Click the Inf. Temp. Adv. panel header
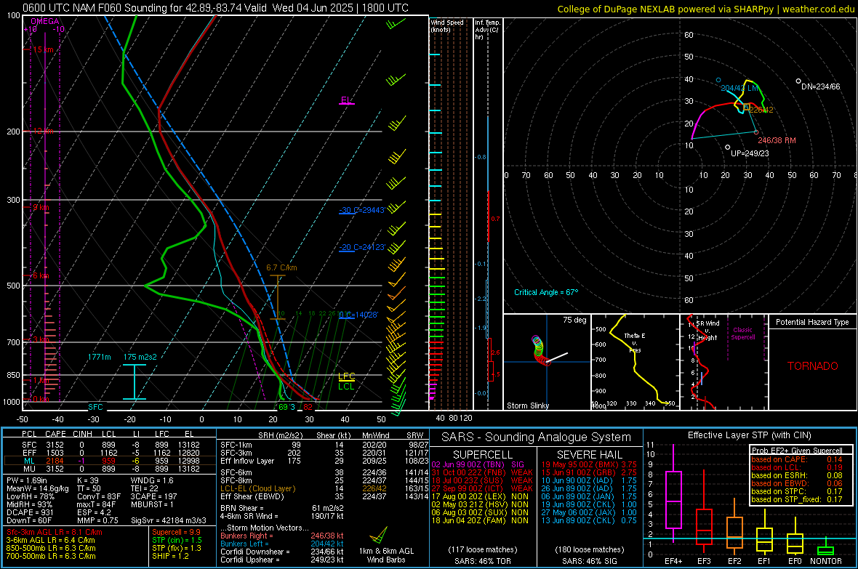 487,30
